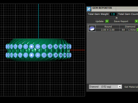This screenshot has width=138, height=103.
Task: Click the Total Gem Weight value 1.91
Action: point(113,14)
